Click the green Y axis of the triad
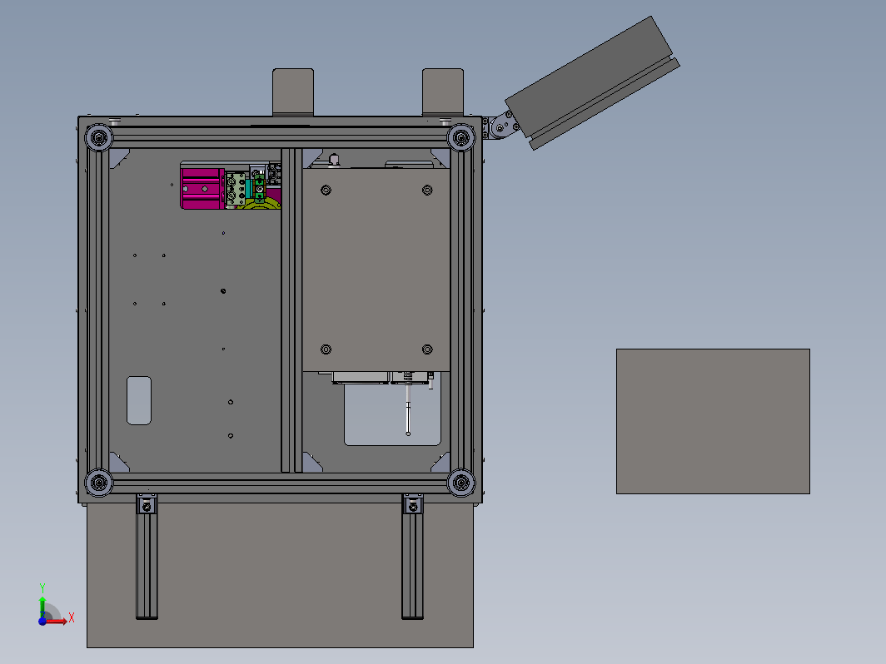 (x=42, y=607)
